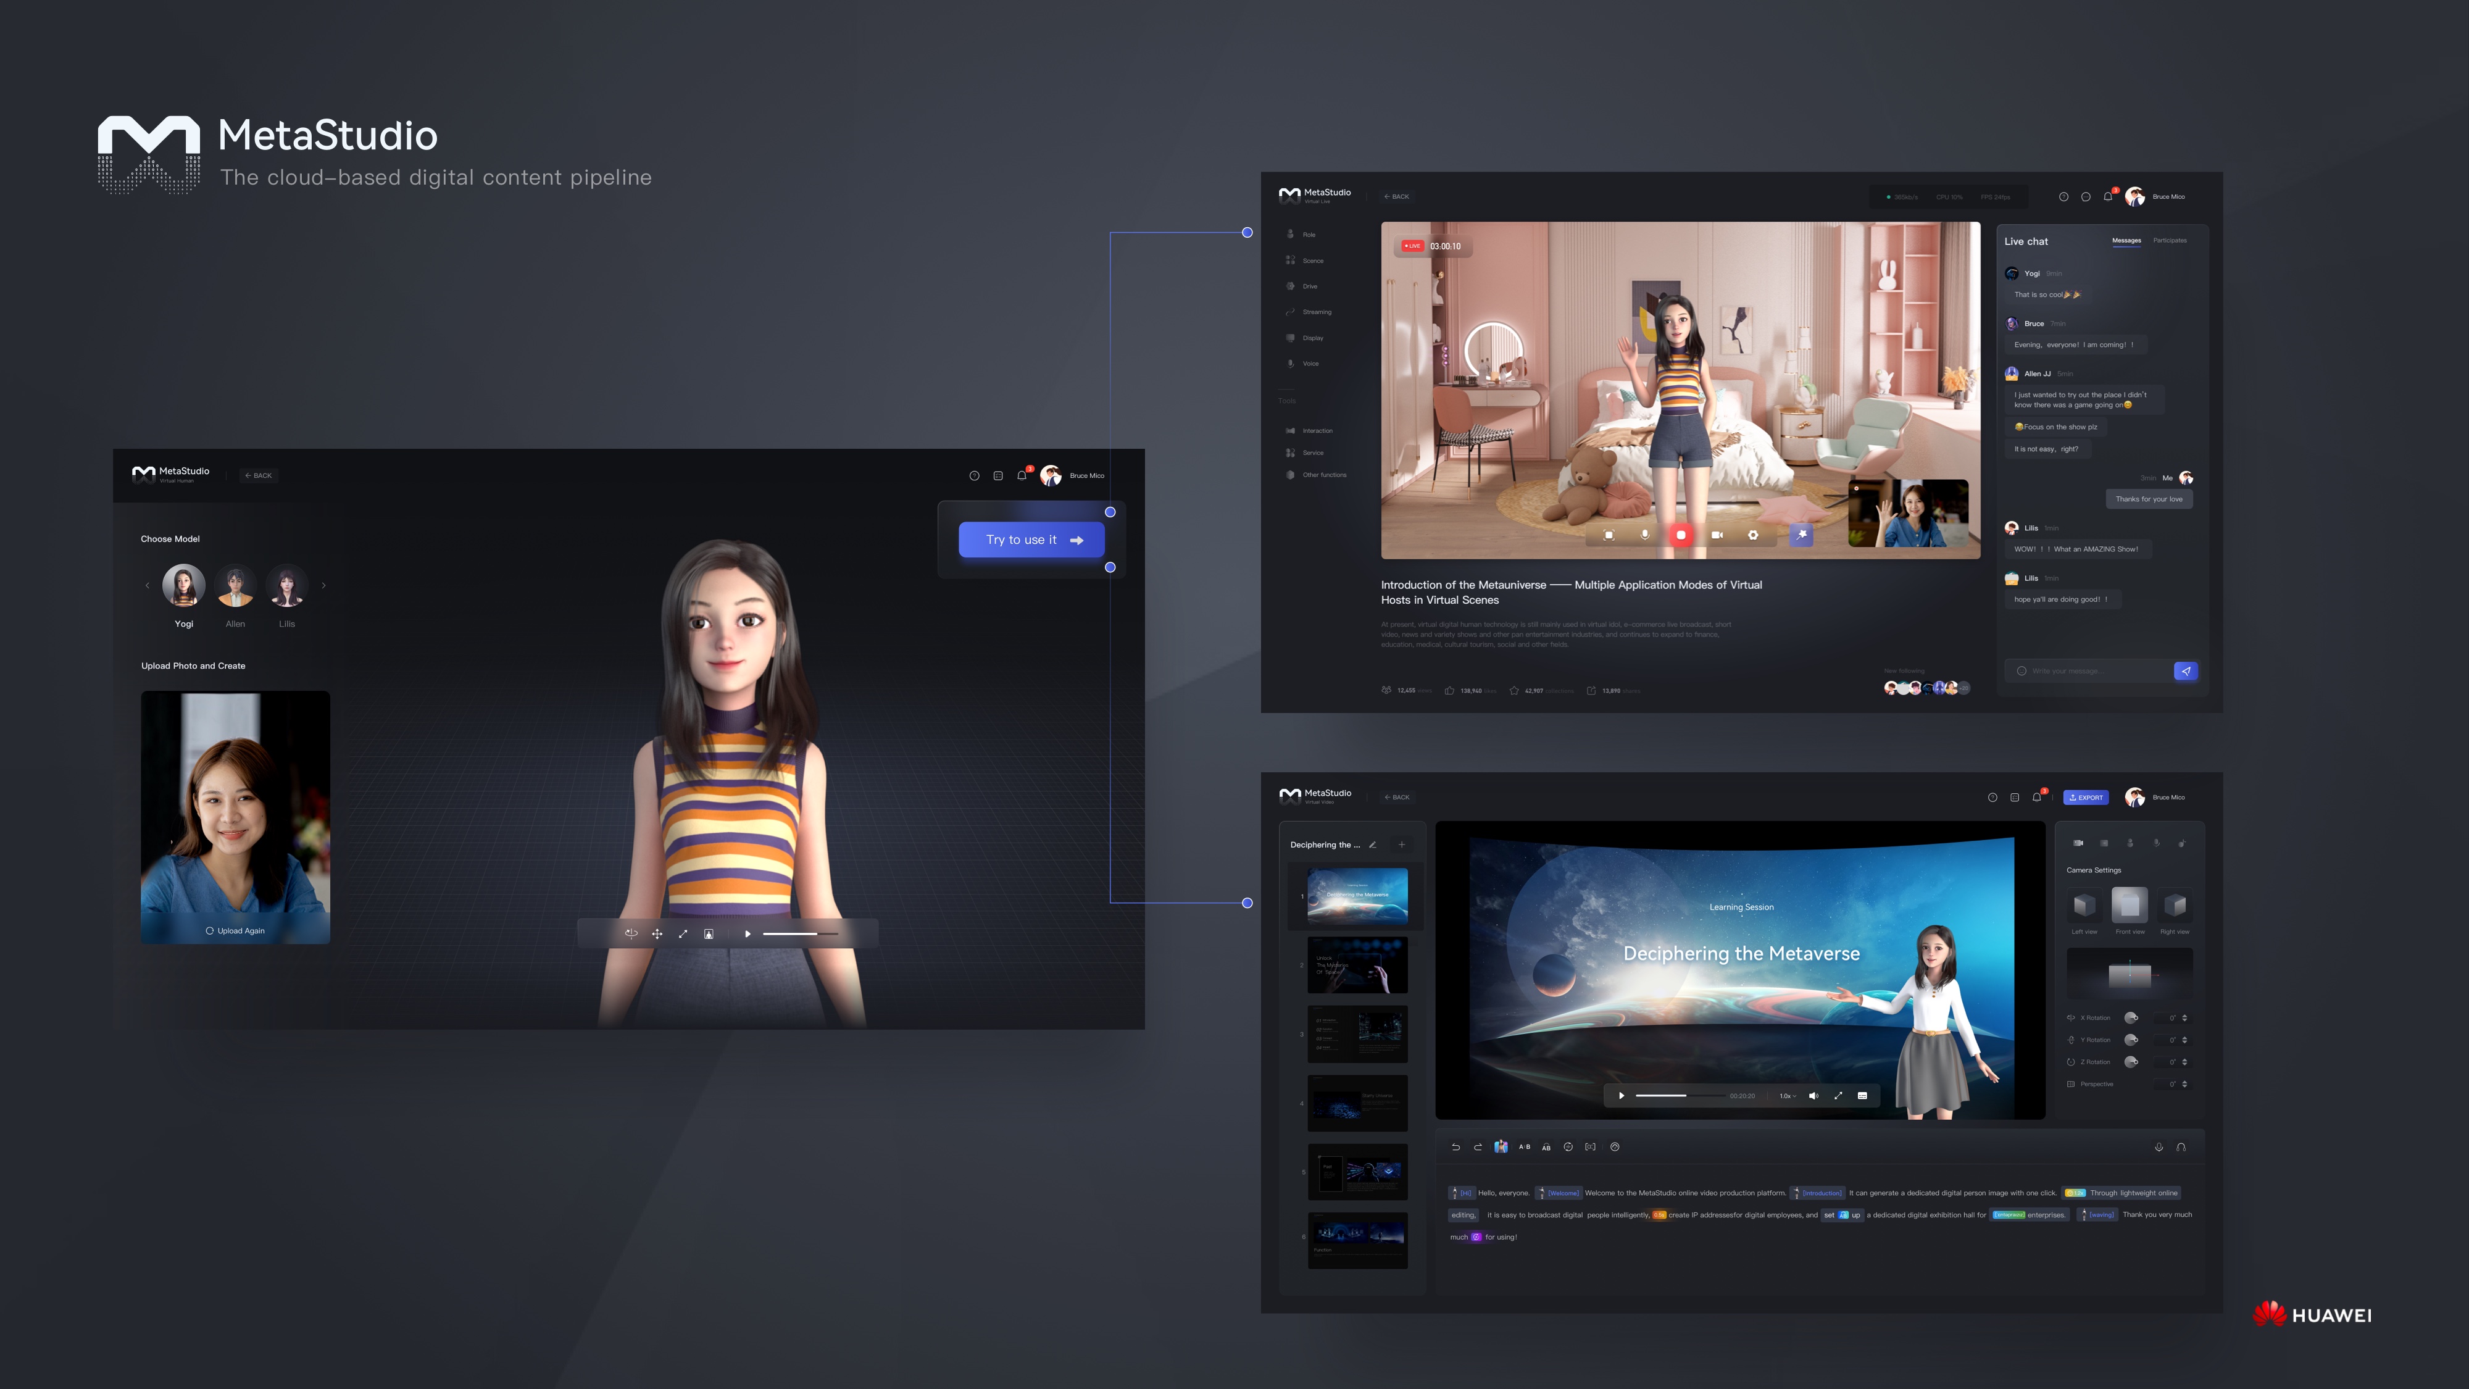Mute the microphone in the live broadcast toolbar
Image resolution: width=2469 pixels, height=1389 pixels.
click(1645, 536)
